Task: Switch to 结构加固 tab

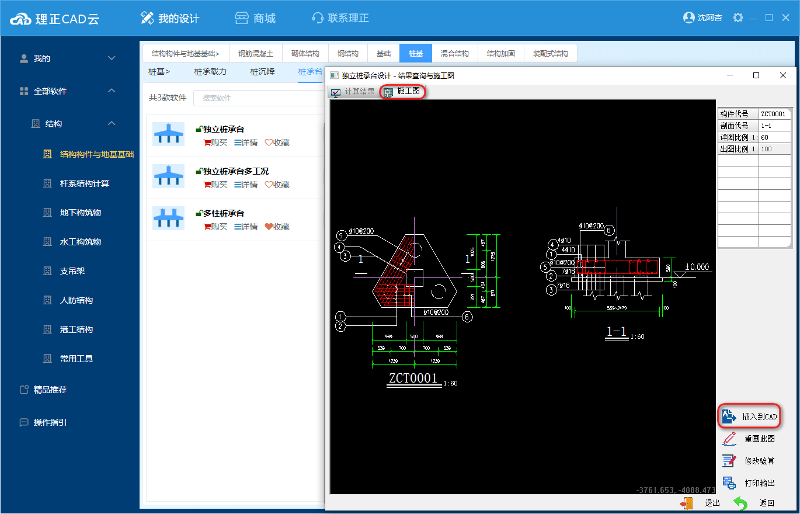Action: [501, 53]
